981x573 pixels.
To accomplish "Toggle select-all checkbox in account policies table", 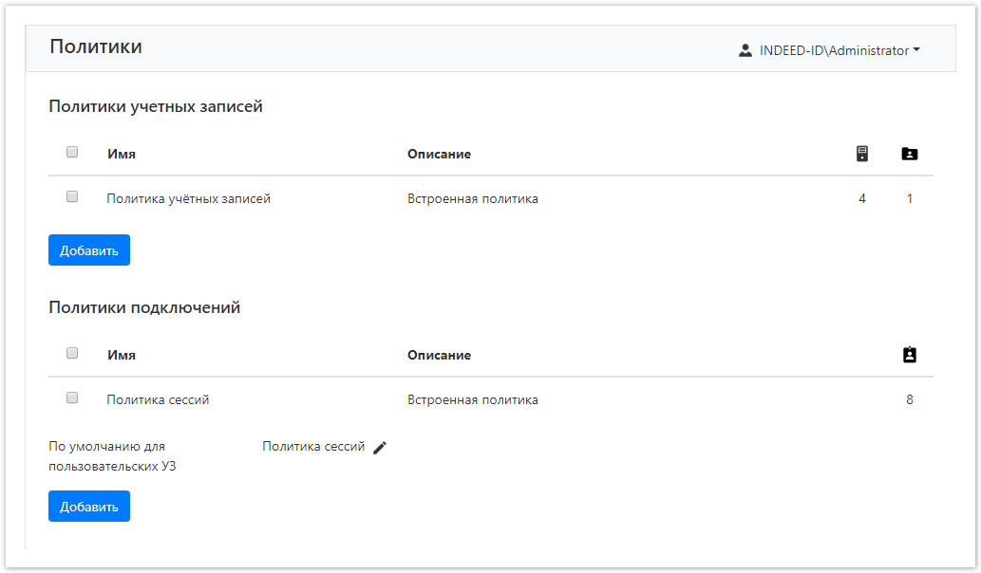I will coord(72,152).
